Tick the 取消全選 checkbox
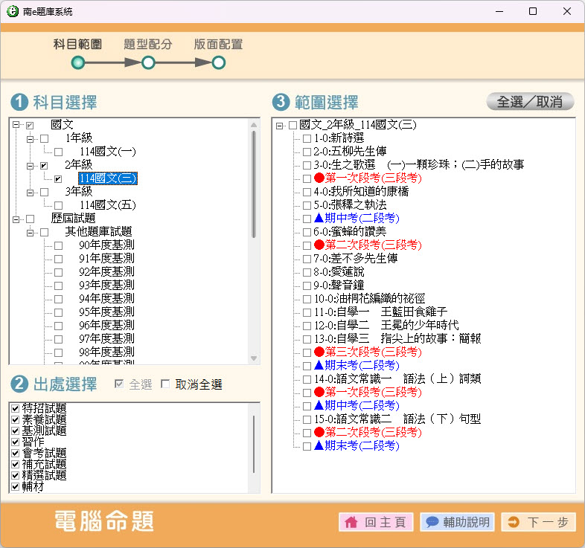This screenshot has width=585, height=548. point(165,384)
